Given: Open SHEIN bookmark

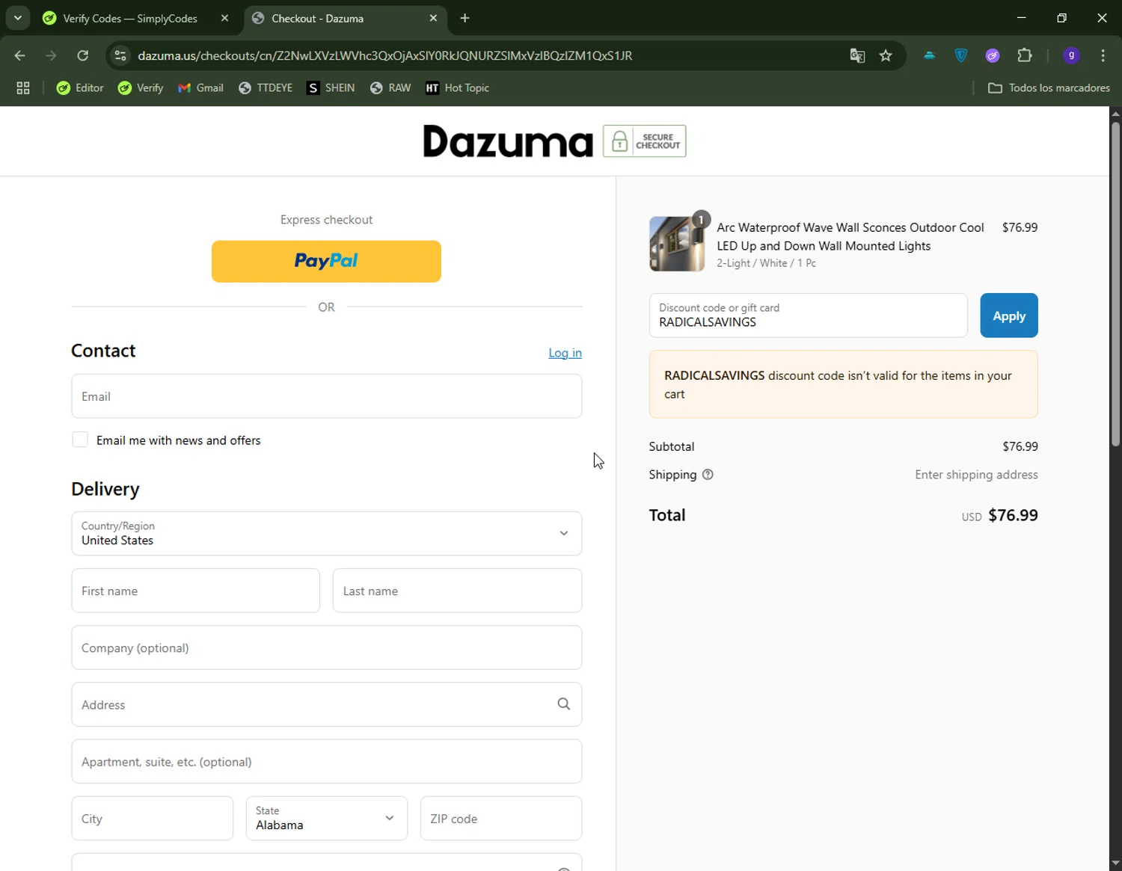Looking at the screenshot, I should point(331,88).
